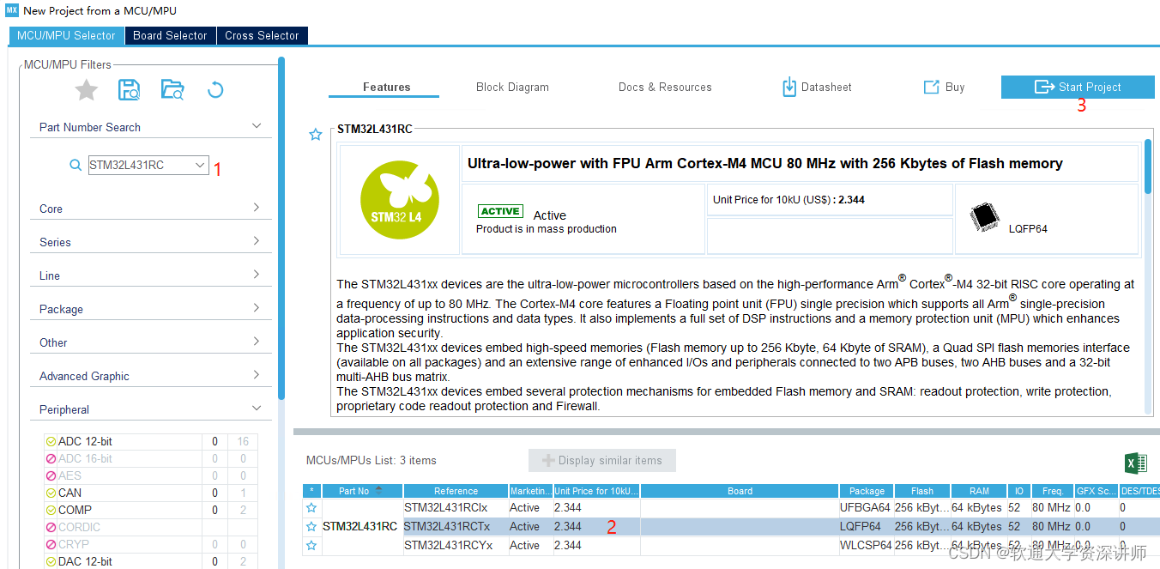Switch to Board Selector tab
1160x569 pixels.
pos(170,35)
